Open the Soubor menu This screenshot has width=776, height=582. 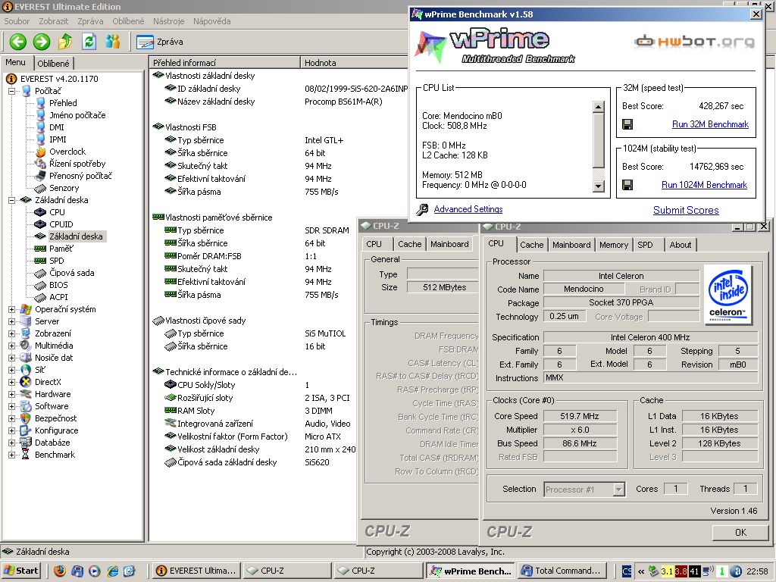coord(17,21)
